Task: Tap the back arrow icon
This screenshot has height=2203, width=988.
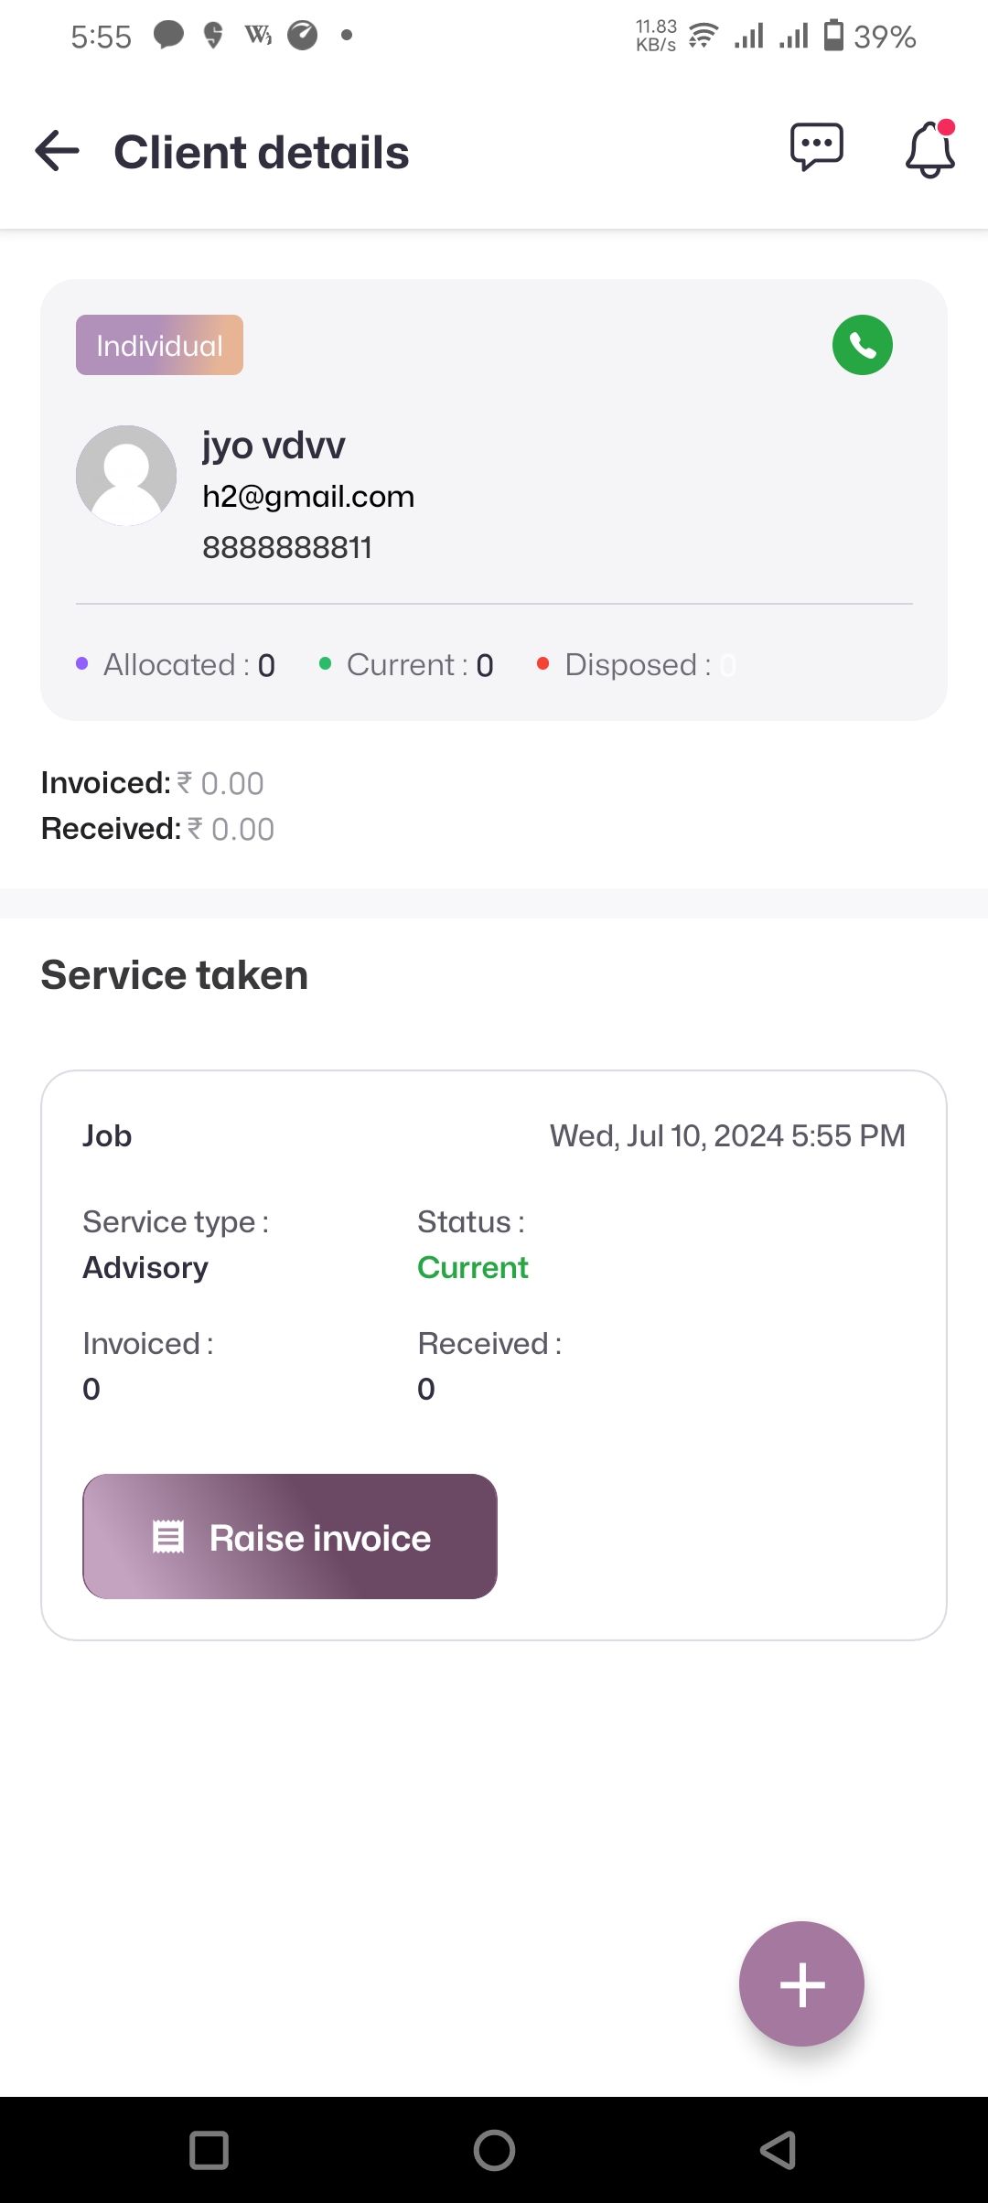Action: pyautogui.click(x=57, y=151)
